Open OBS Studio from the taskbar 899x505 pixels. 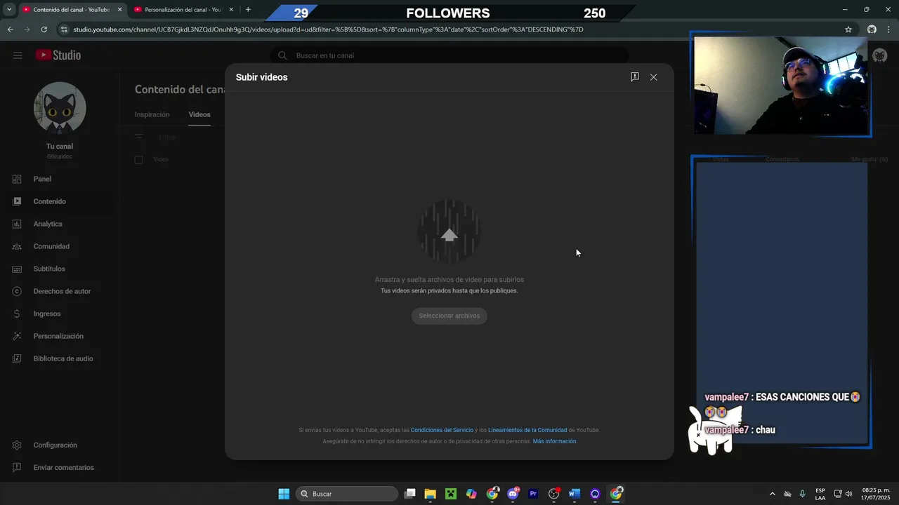pyautogui.click(x=554, y=494)
